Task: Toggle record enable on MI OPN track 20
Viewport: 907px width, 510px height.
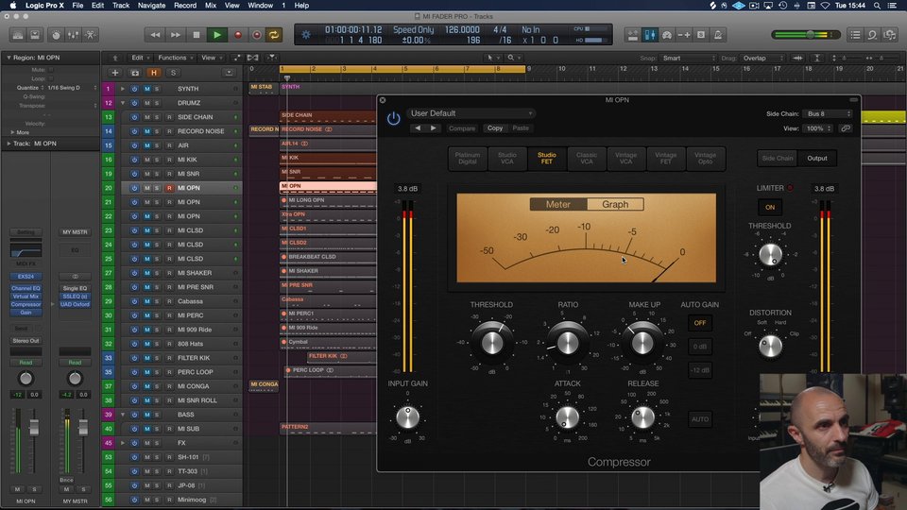Action: 169,188
